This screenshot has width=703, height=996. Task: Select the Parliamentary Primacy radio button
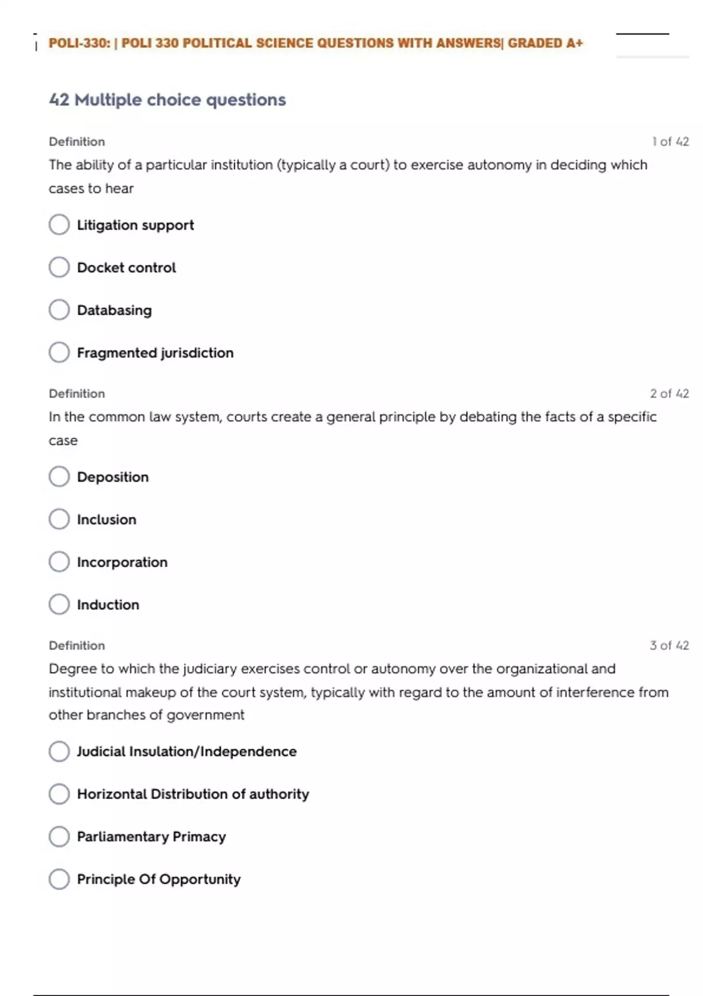pyautogui.click(x=59, y=837)
